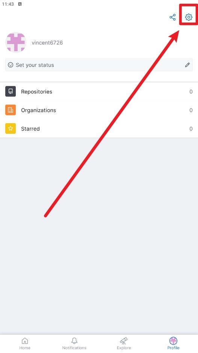Screen dimensions: 198x353
Task: Click the yellow Starred star icon
Action: pos(11,128)
